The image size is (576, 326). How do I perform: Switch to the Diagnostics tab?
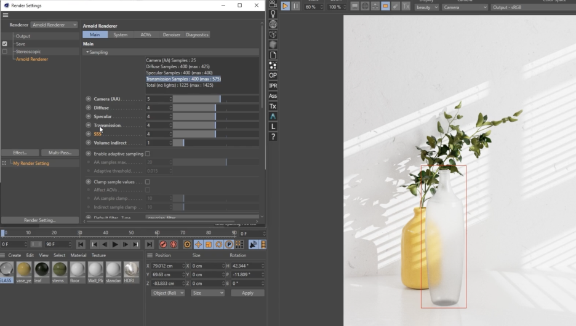point(198,35)
